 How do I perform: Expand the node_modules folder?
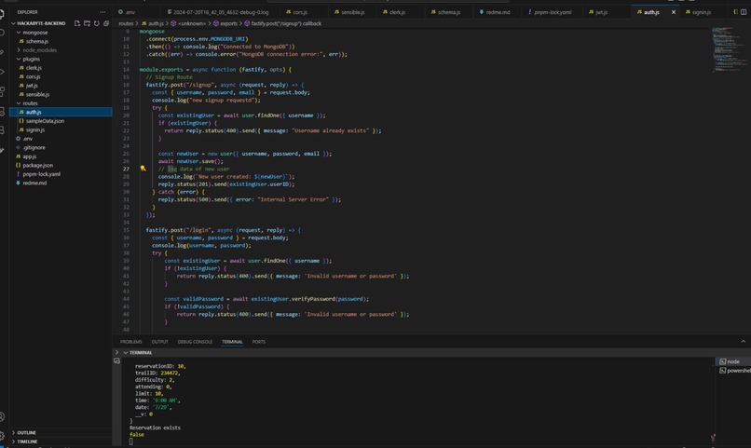(61, 50)
